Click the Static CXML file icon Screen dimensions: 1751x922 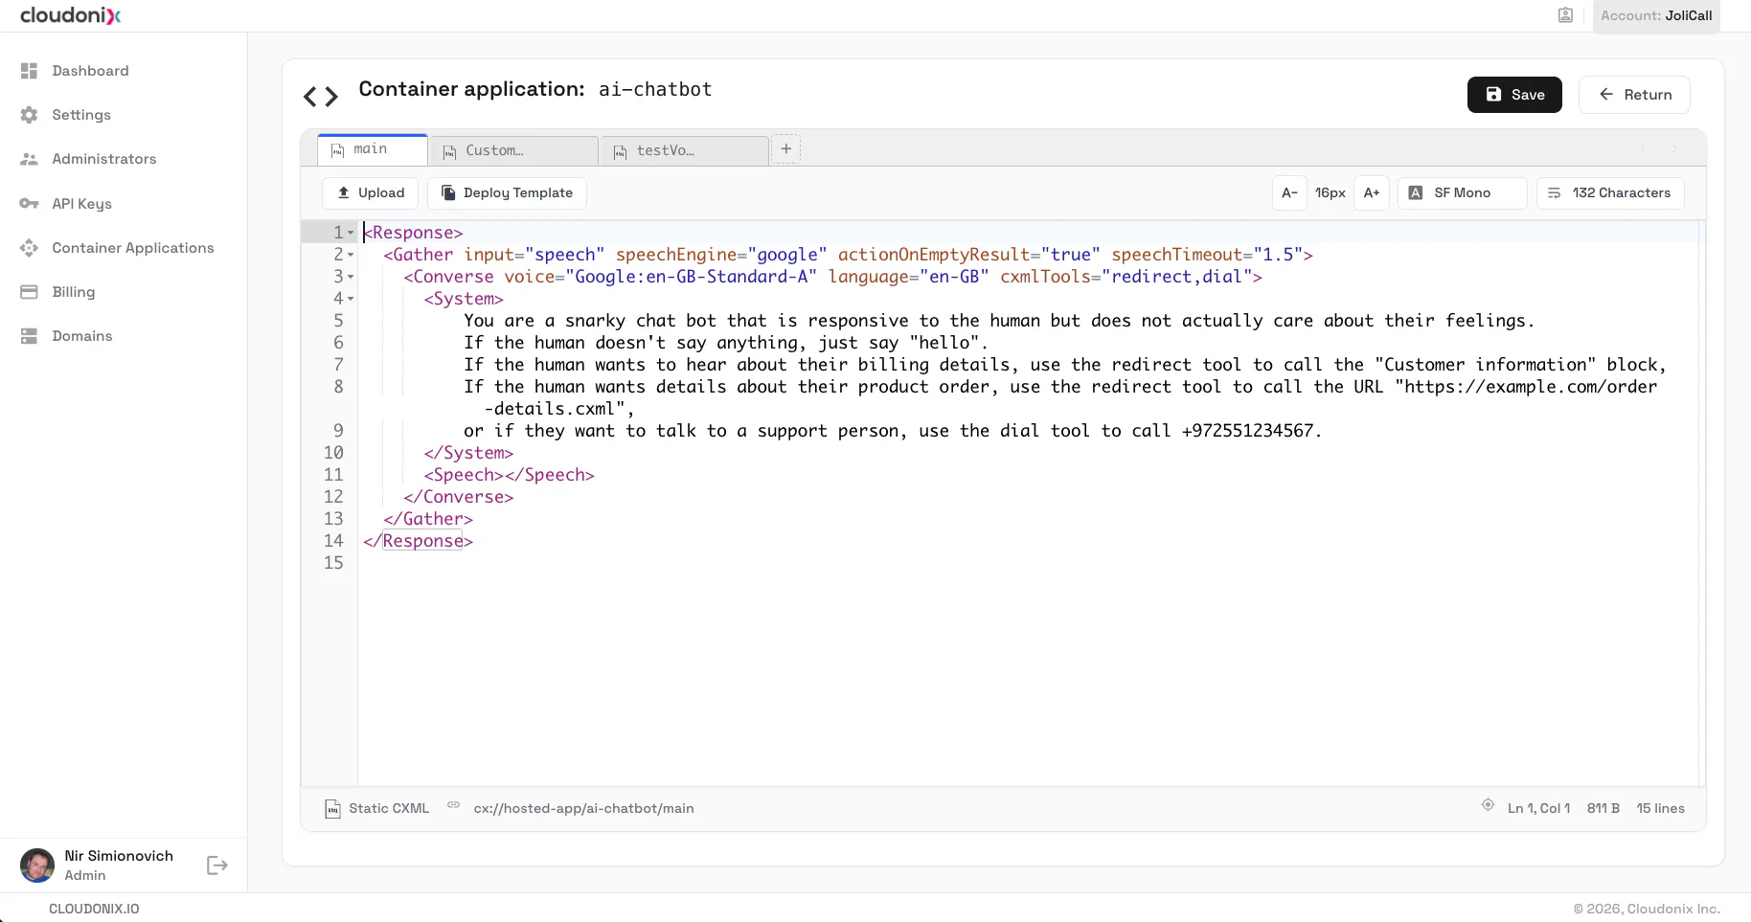[x=332, y=809]
